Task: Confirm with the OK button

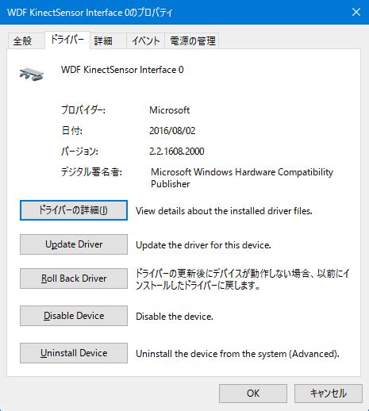Action: click(x=253, y=394)
